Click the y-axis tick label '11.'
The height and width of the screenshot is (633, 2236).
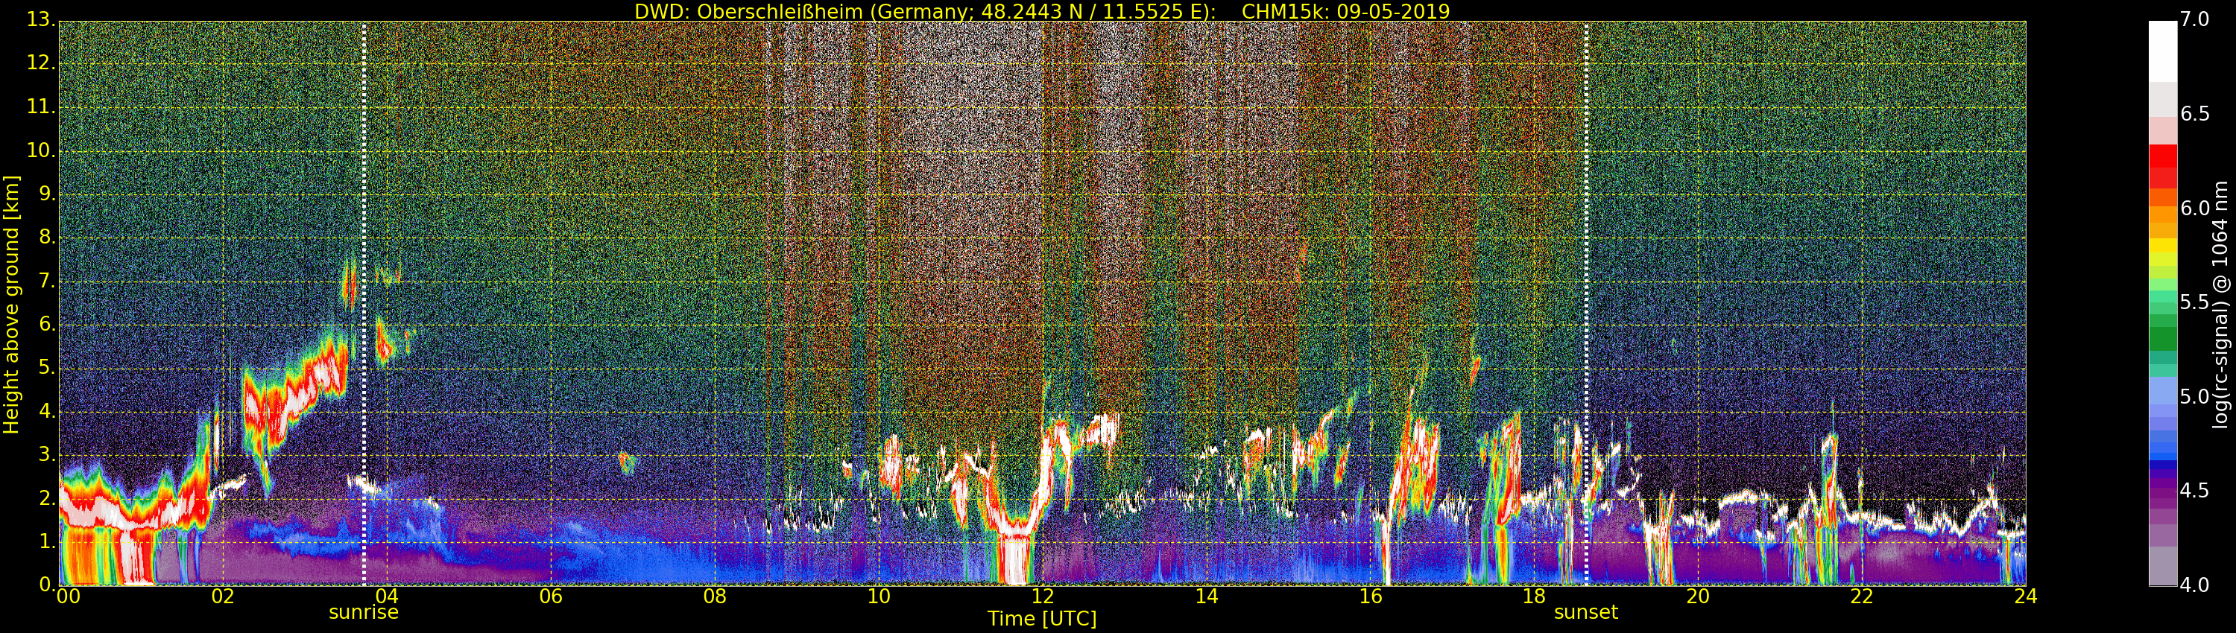point(40,106)
